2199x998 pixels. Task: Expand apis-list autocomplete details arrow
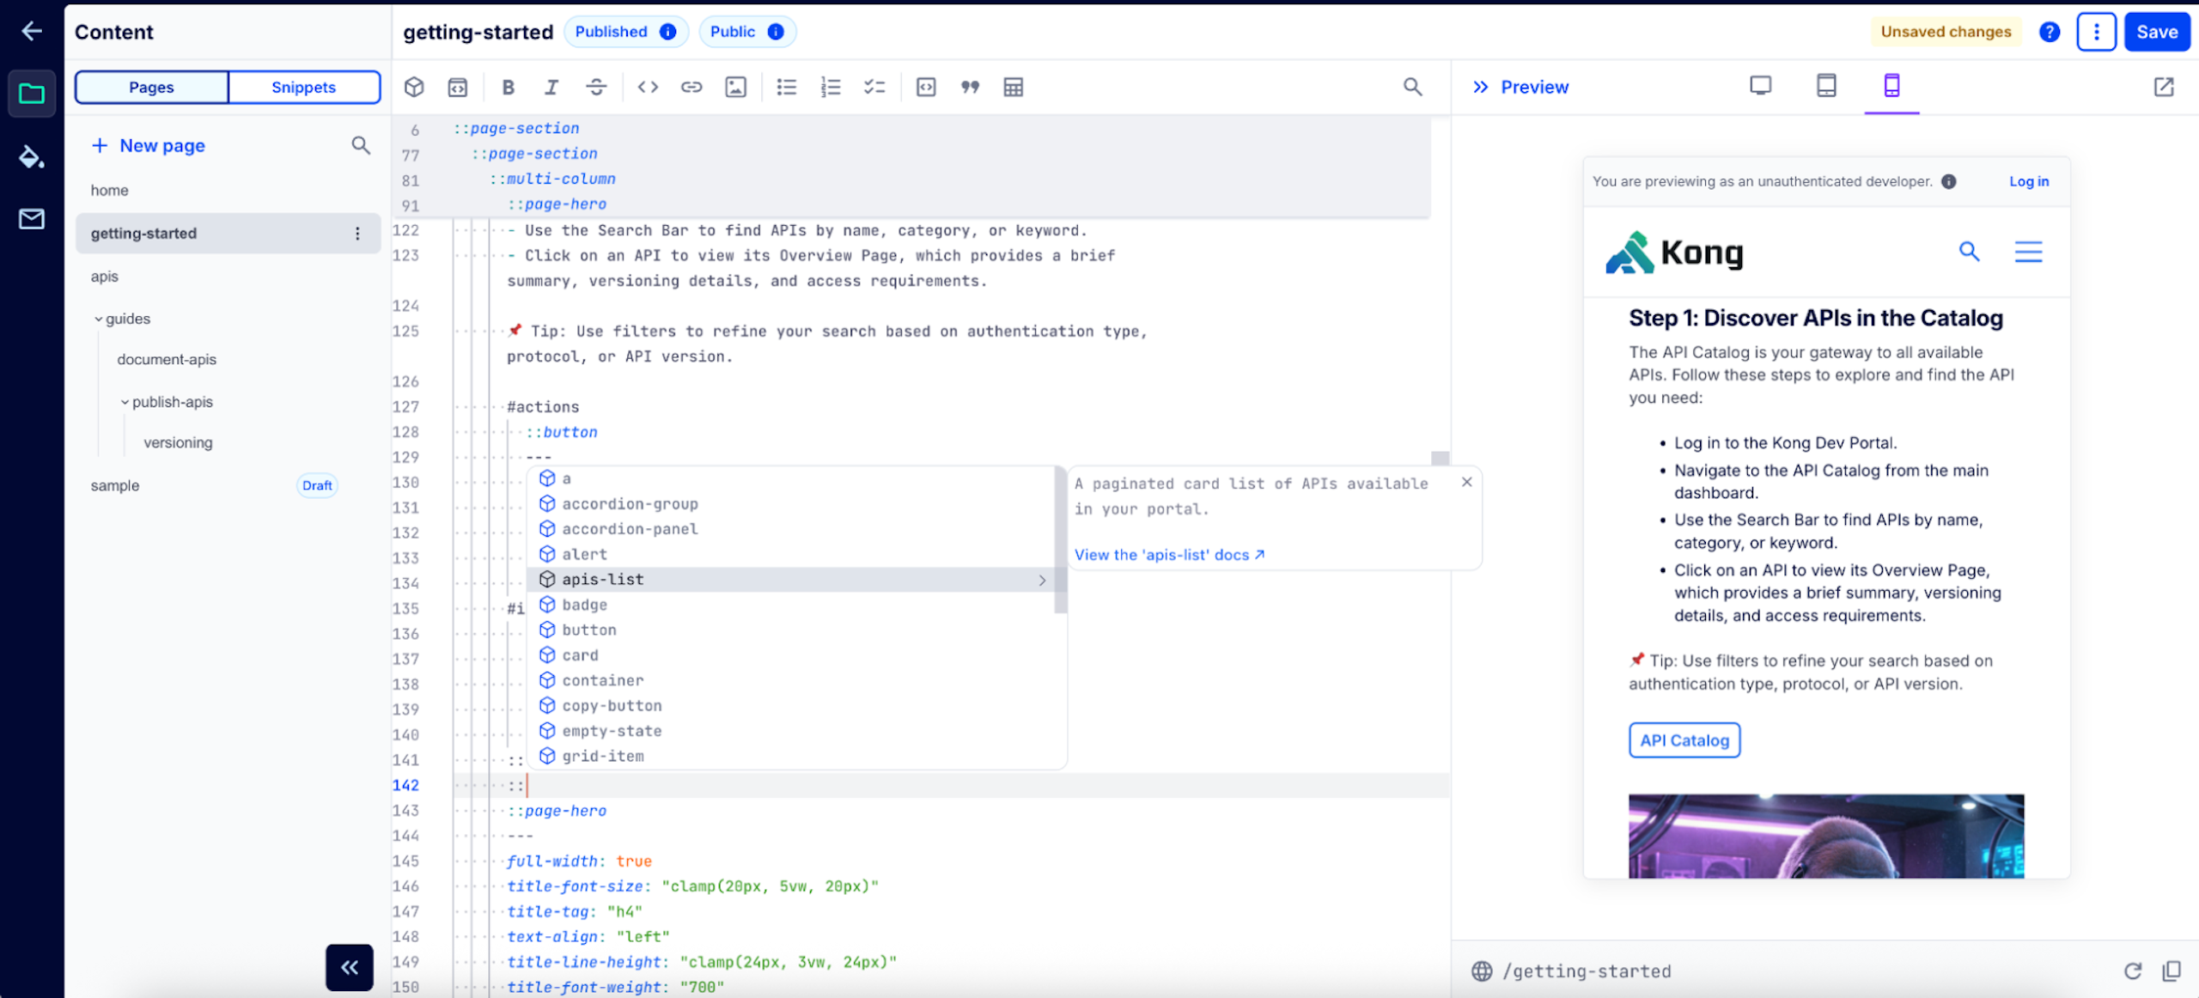pyautogui.click(x=1042, y=581)
